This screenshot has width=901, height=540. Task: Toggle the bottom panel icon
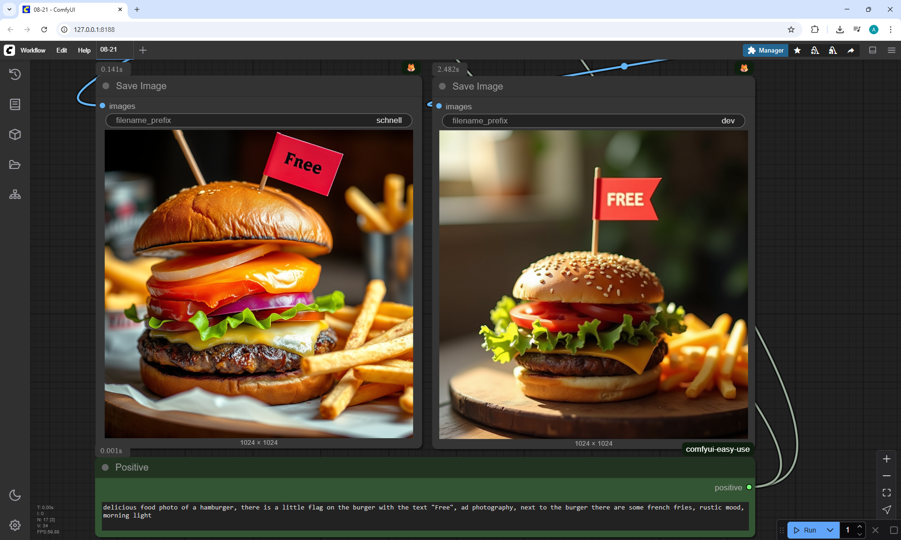[873, 50]
